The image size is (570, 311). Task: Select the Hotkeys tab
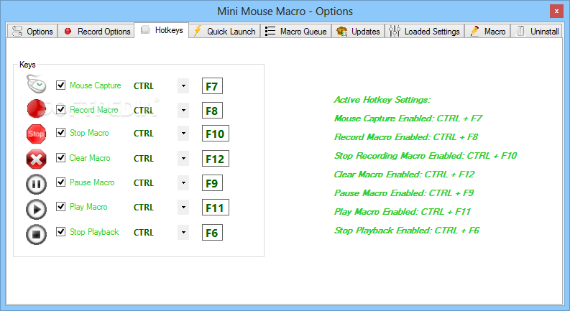[162, 30]
